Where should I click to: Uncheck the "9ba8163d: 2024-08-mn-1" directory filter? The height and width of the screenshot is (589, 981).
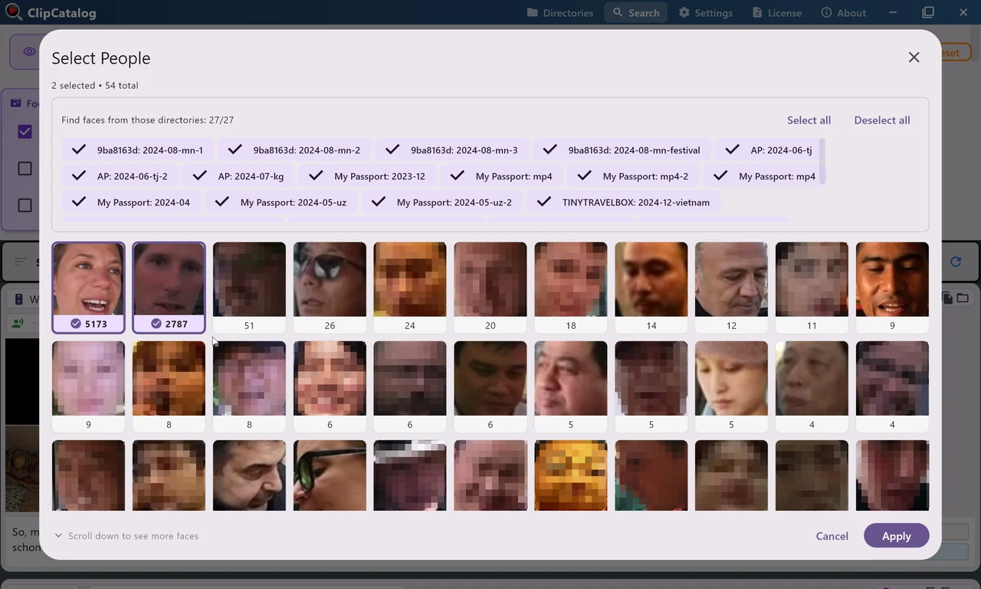click(x=78, y=150)
